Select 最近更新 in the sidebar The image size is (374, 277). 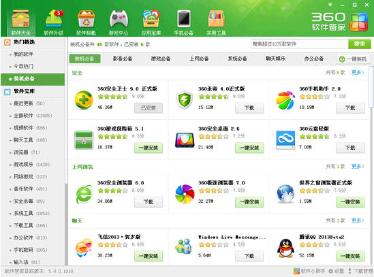click(x=29, y=103)
